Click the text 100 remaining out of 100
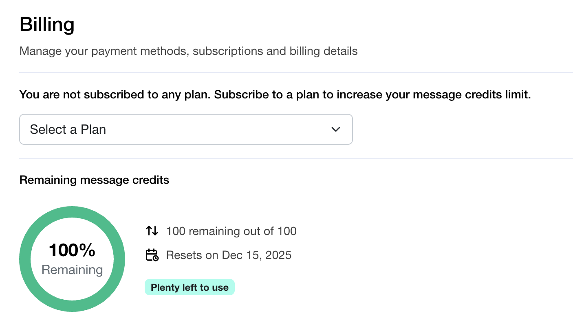The width and height of the screenshot is (573, 331). pyautogui.click(x=231, y=231)
